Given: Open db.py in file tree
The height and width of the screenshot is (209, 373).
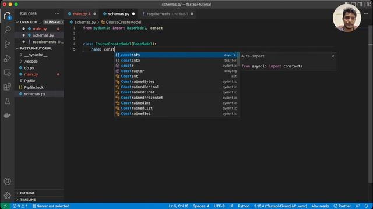Looking at the screenshot, I should click(x=29, y=68).
